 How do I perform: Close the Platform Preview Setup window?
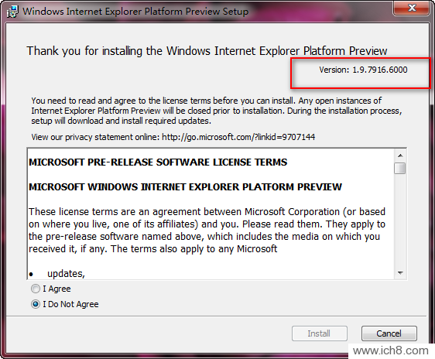pos(412,8)
